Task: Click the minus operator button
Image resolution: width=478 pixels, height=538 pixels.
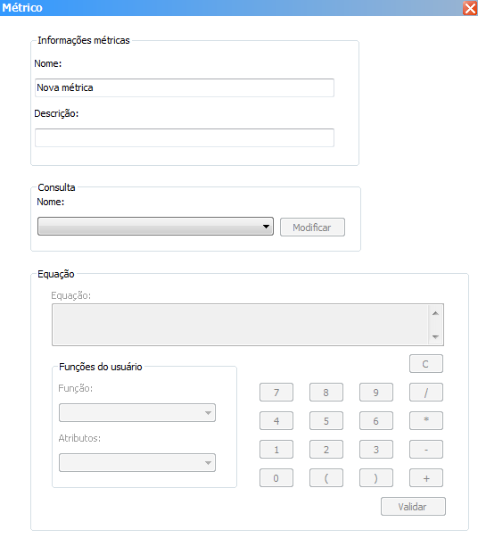Action: point(426,450)
